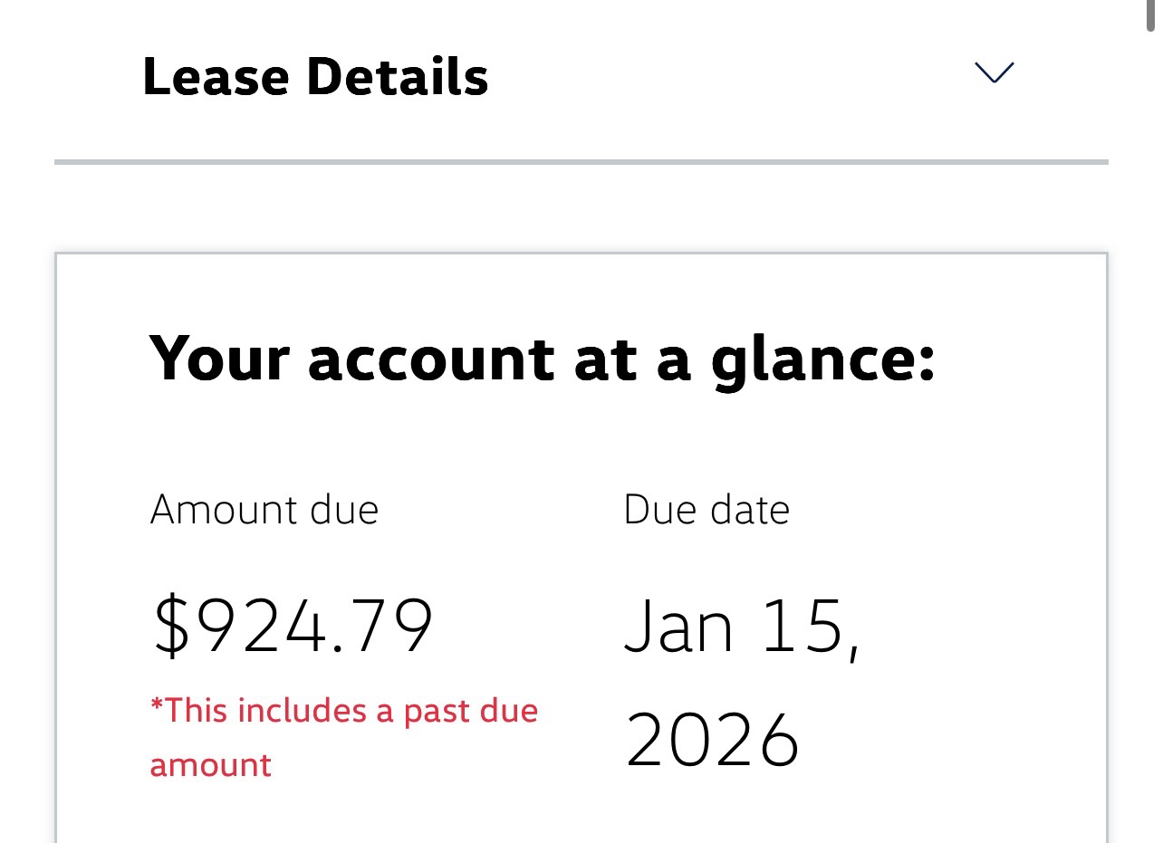Click the word "amount" in the red note
Screen dimensions: 1163x843
[211, 765]
